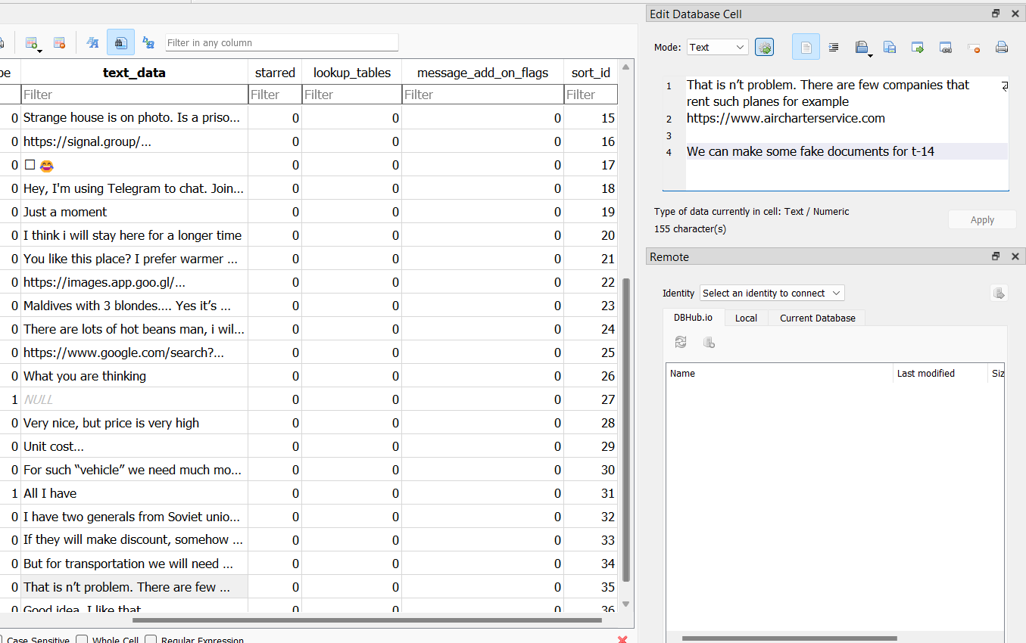Viewport: 1026px width, 643px height.
Task: Click the text_data Filter field
Action: point(134,95)
